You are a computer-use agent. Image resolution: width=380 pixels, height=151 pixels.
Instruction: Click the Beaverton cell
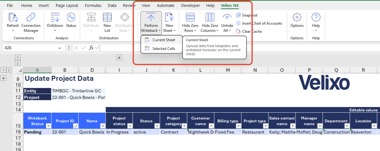(x=363, y=132)
